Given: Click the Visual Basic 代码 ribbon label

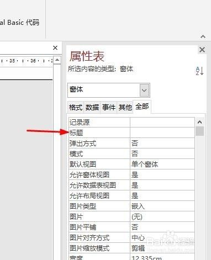Looking at the screenshot, I should 19,23.
